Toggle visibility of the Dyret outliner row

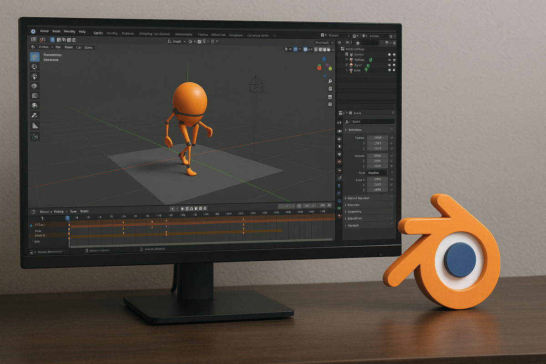pyautogui.click(x=389, y=65)
